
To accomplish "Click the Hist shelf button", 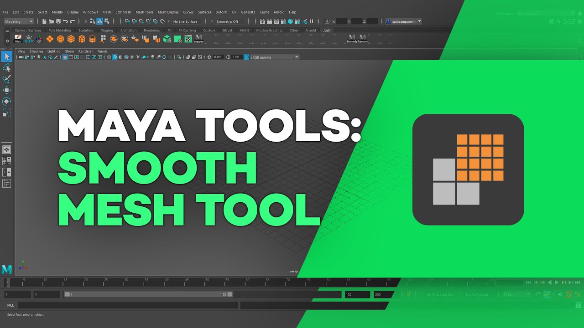I will pos(18,39).
